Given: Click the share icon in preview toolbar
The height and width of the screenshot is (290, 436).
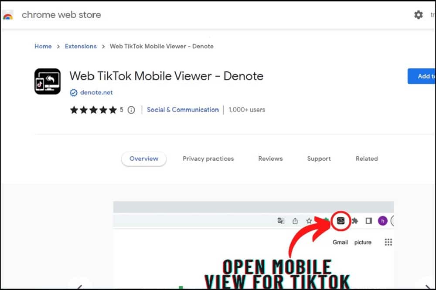Looking at the screenshot, I should click(x=295, y=221).
